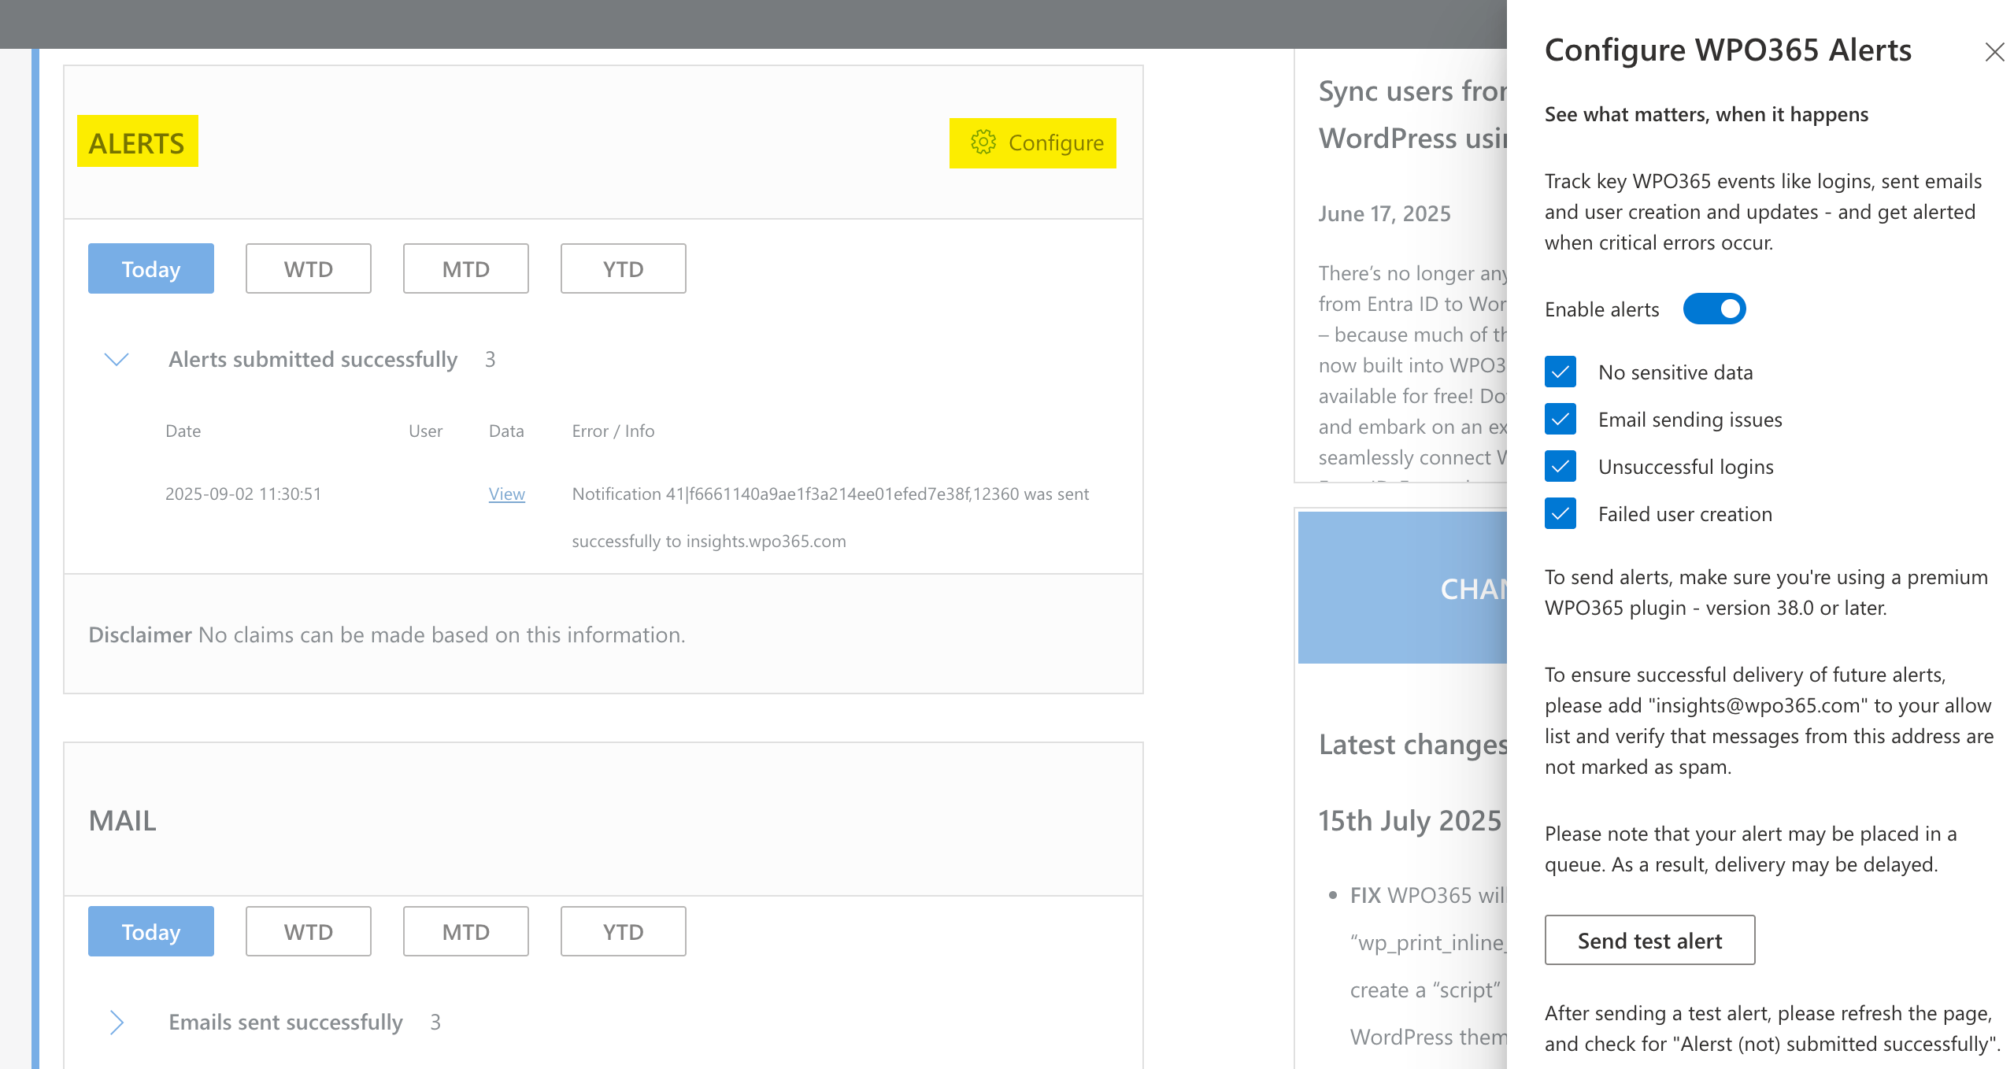Click the gear Configure button in Alerts
This screenshot has height=1069, width=2014.
point(1032,143)
